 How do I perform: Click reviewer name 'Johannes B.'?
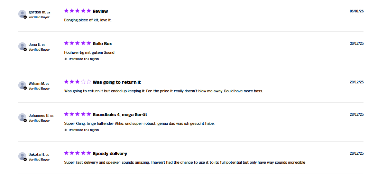[39, 115]
